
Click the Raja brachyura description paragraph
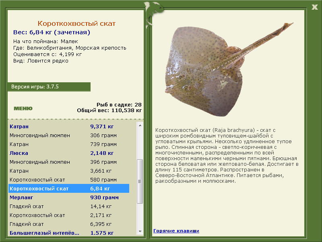coord(227,156)
